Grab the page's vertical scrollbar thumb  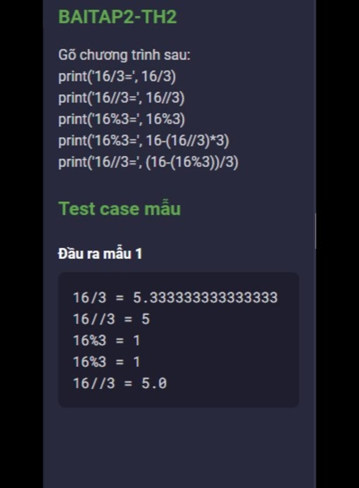coord(316,231)
